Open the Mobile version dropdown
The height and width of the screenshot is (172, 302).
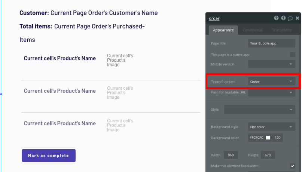point(272,64)
